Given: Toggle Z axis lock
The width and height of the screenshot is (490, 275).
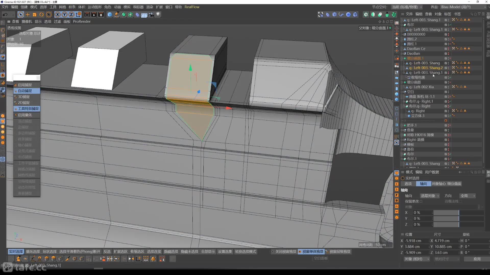Looking at the screenshot, I should click(x=71, y=15).
